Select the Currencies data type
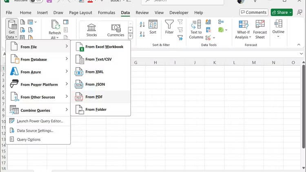Image resolution: width=306 pixels, height=172 pixels. tap(115, 28)
